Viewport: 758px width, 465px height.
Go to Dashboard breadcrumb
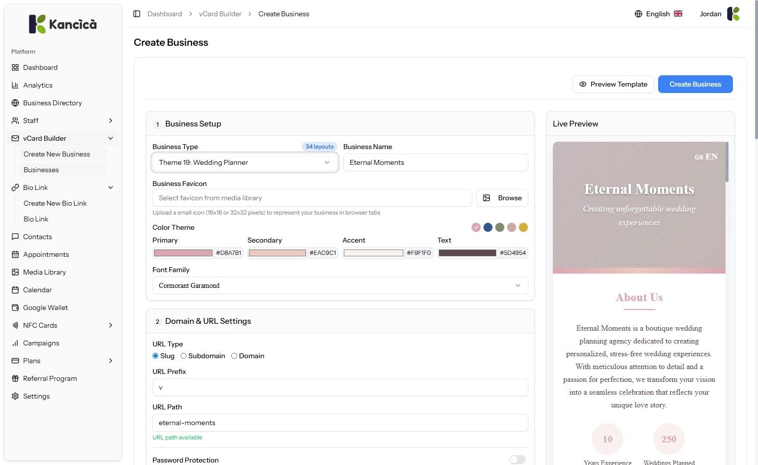pos(165,14)
